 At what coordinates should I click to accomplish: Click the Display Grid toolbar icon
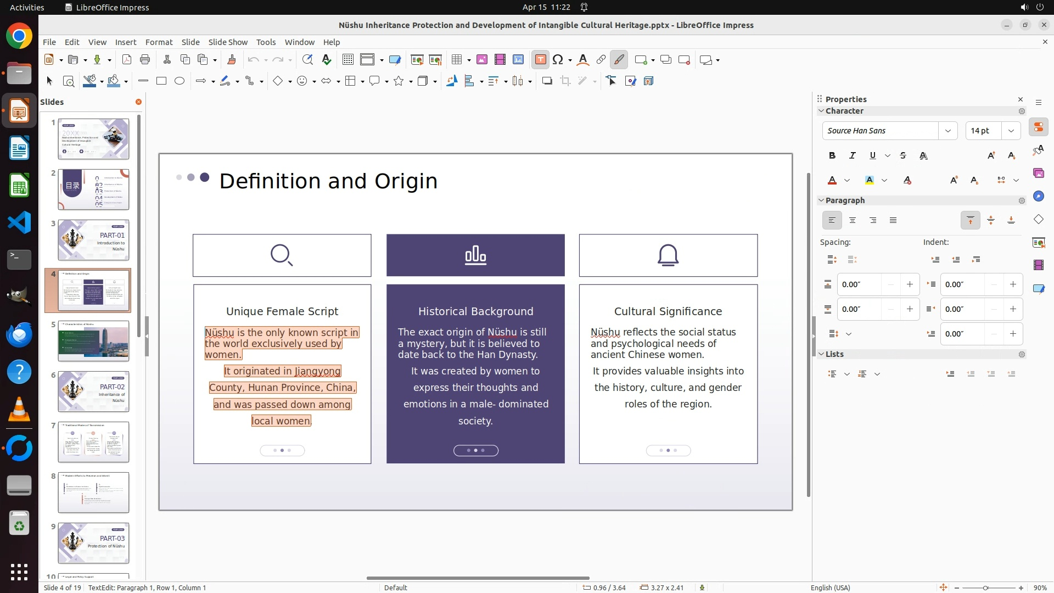[347, 60]
